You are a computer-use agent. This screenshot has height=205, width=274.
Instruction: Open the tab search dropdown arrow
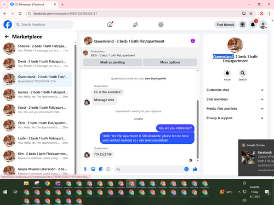(x=4, y=4)
